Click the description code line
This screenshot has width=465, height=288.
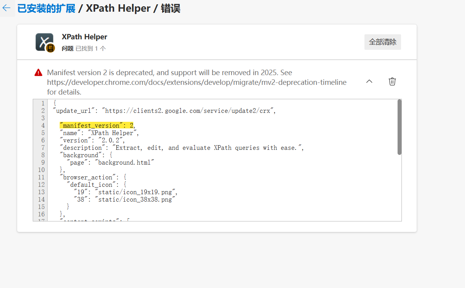click(x=182, y=148)
